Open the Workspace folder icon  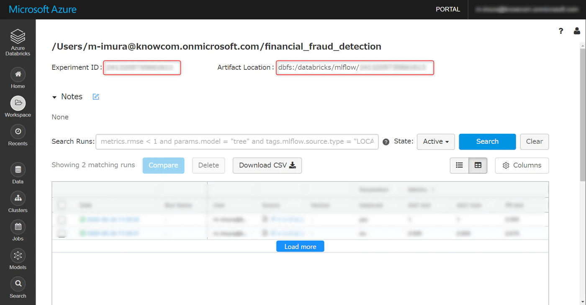[x=18, y=103]
